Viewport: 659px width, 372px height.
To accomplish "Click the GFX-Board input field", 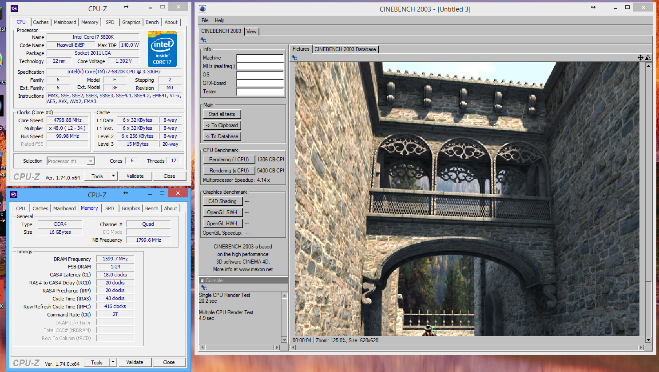I will click(x=260, y=83).
